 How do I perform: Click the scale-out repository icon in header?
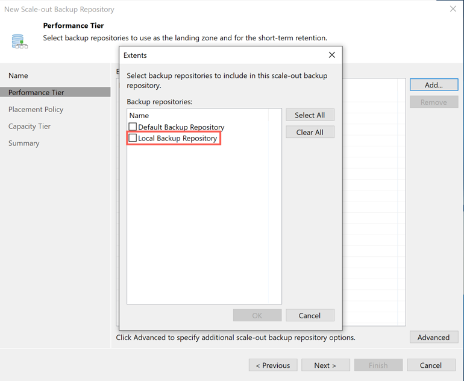[19, 40]
